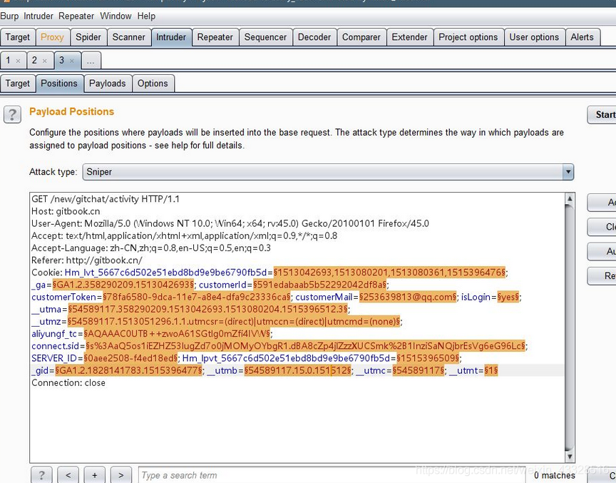Click the plus button next to search
The image size is (616, 483).
pyautogui.click(x=94, y=474)
